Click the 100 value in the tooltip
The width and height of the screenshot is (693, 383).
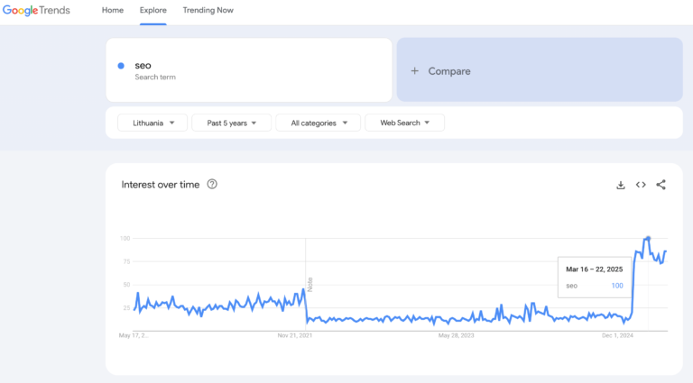617,286
